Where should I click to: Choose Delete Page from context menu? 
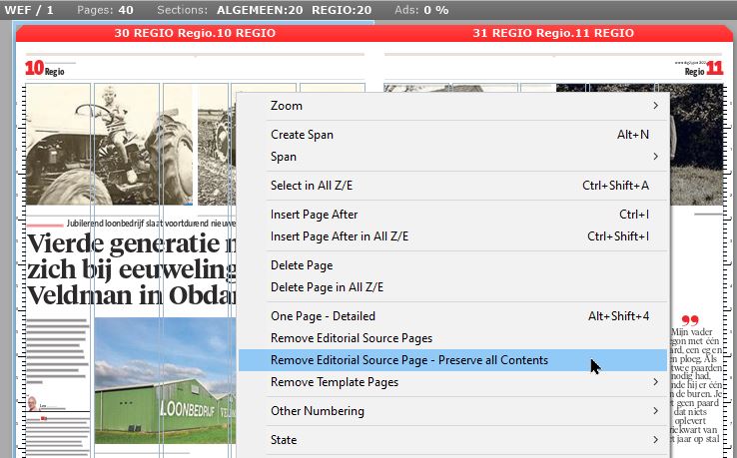301,265
